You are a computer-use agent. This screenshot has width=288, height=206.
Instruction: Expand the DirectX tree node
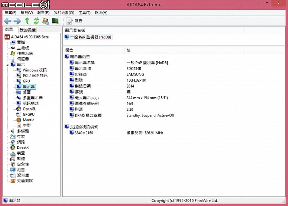coord(8,148)
